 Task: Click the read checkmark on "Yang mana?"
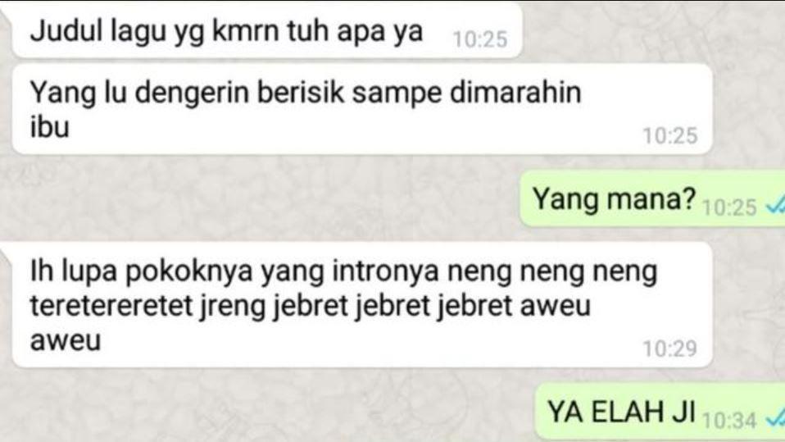pyautogui.click(x=775, y=206)
